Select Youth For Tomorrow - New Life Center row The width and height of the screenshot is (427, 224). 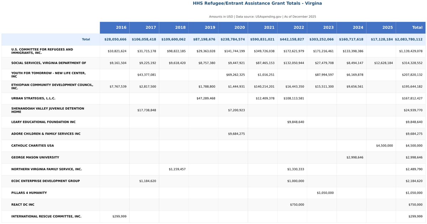coord(214,75)
